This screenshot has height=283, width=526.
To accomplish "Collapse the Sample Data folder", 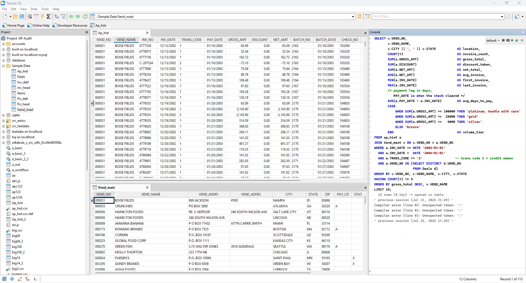I will 3,66.
